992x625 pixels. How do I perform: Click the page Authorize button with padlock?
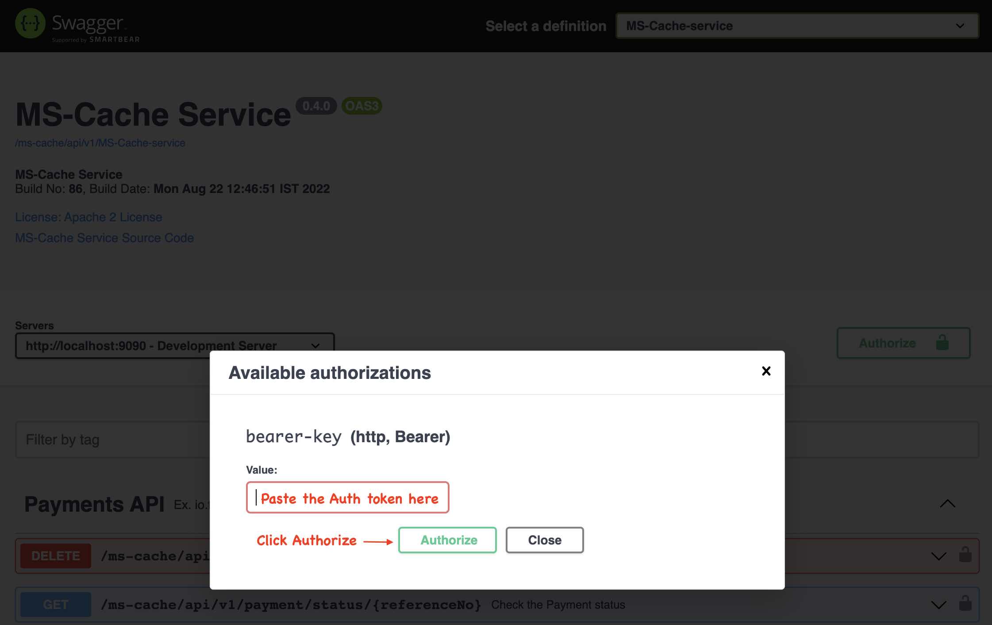point(903,343)
